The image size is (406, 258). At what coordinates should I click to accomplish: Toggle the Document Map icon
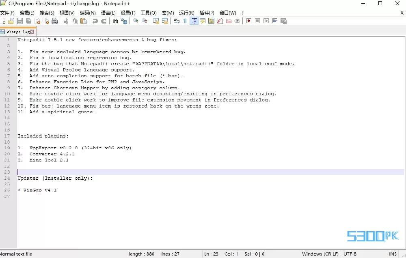[x=211, y=21]
